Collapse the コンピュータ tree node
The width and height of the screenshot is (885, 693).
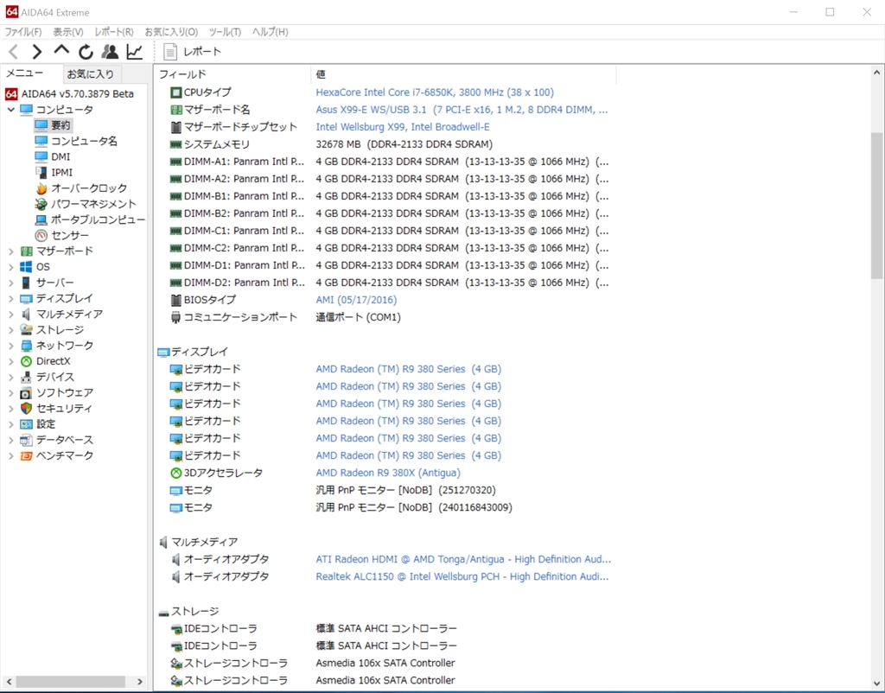point(10,110)
